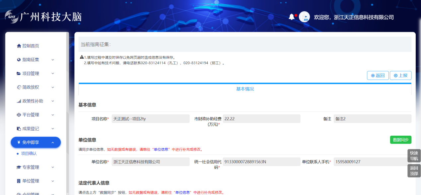Viewport: 421px width, 195px height.
Task: Click the 政策性补助 bar chart icon
Action: 19,101
